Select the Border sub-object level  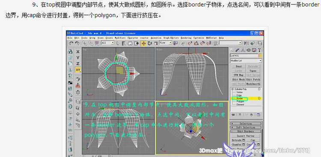(239, 98)
